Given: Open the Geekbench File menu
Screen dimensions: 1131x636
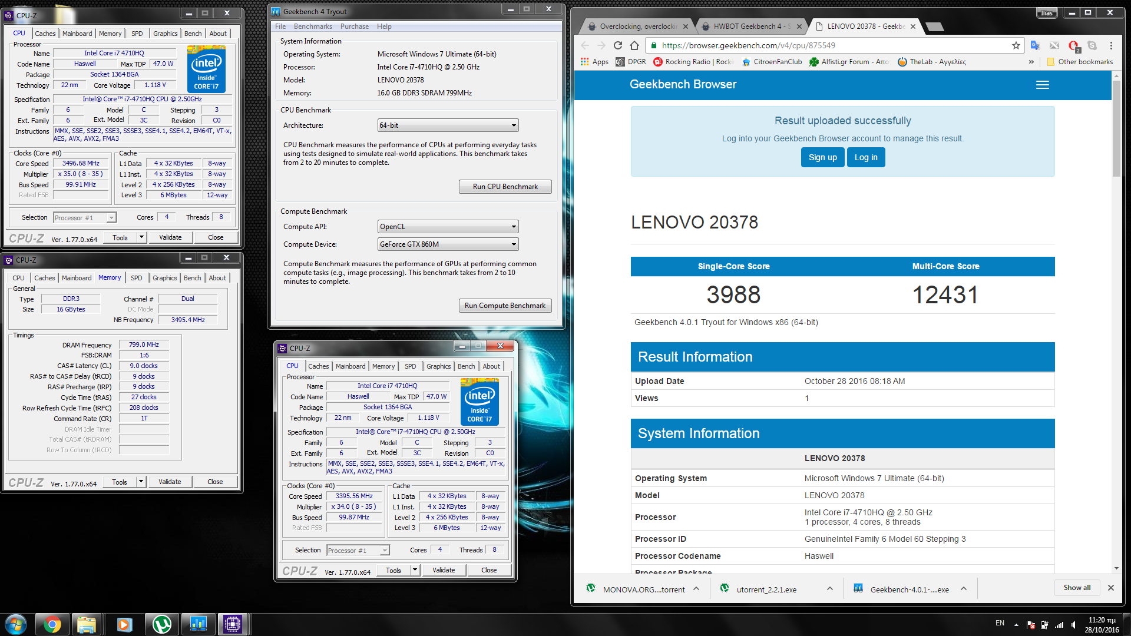Looking at the screenshot, I should (280, 26).
